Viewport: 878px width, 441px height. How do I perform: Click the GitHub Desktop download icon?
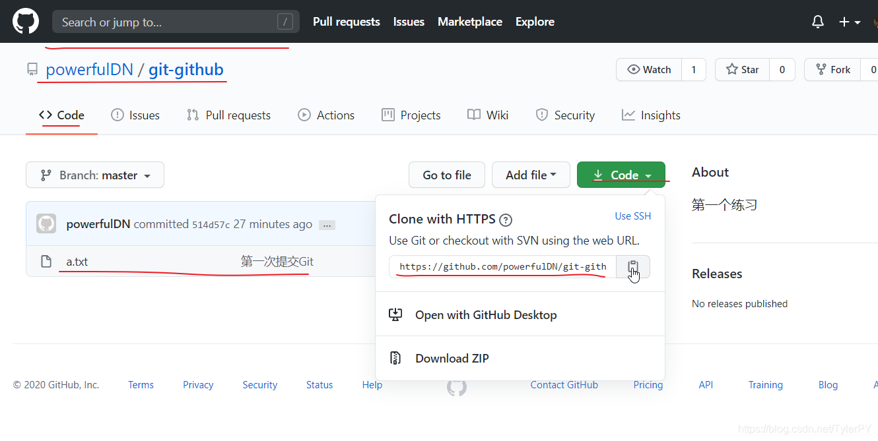395,315
